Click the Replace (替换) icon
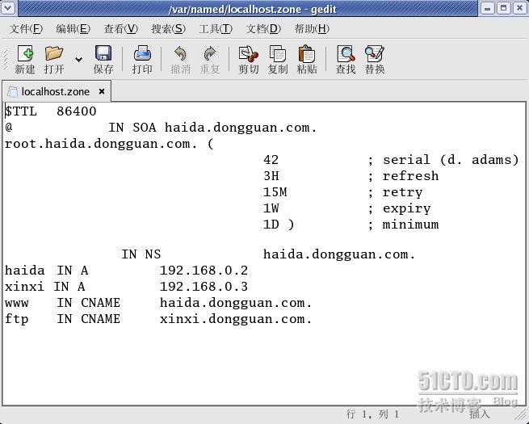Viewport: 529px width, 424px height. tap(375, 54)
